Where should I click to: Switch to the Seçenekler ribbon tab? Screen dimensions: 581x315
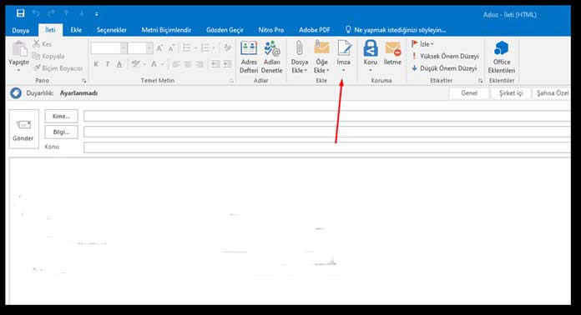click(x=112, y=30)
